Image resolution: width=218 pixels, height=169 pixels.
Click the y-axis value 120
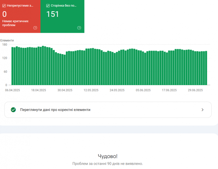[5, 58]
